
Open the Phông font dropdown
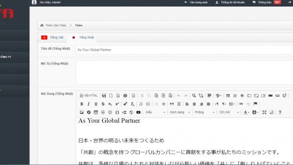coord(204,112)
